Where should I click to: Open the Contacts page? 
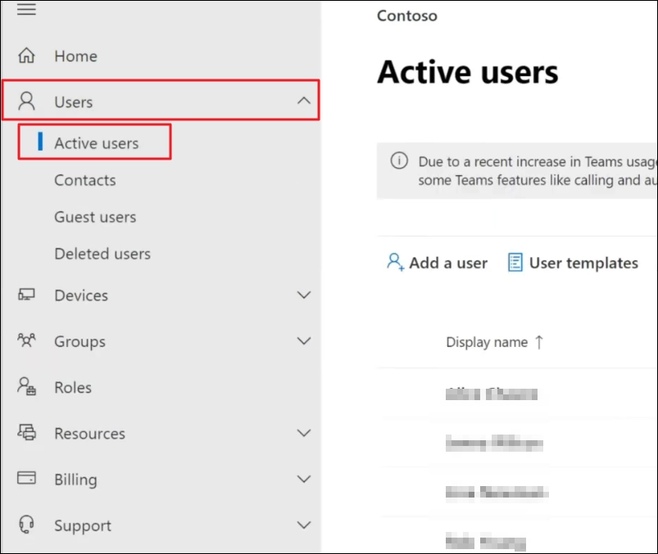pos(84,180)
